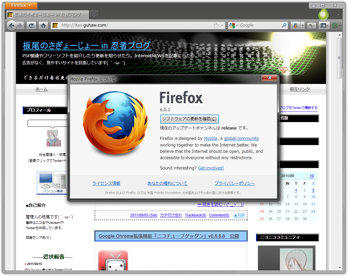
Task: Close the Mozilla Firefox について dialog
Action: pos(270,78)
